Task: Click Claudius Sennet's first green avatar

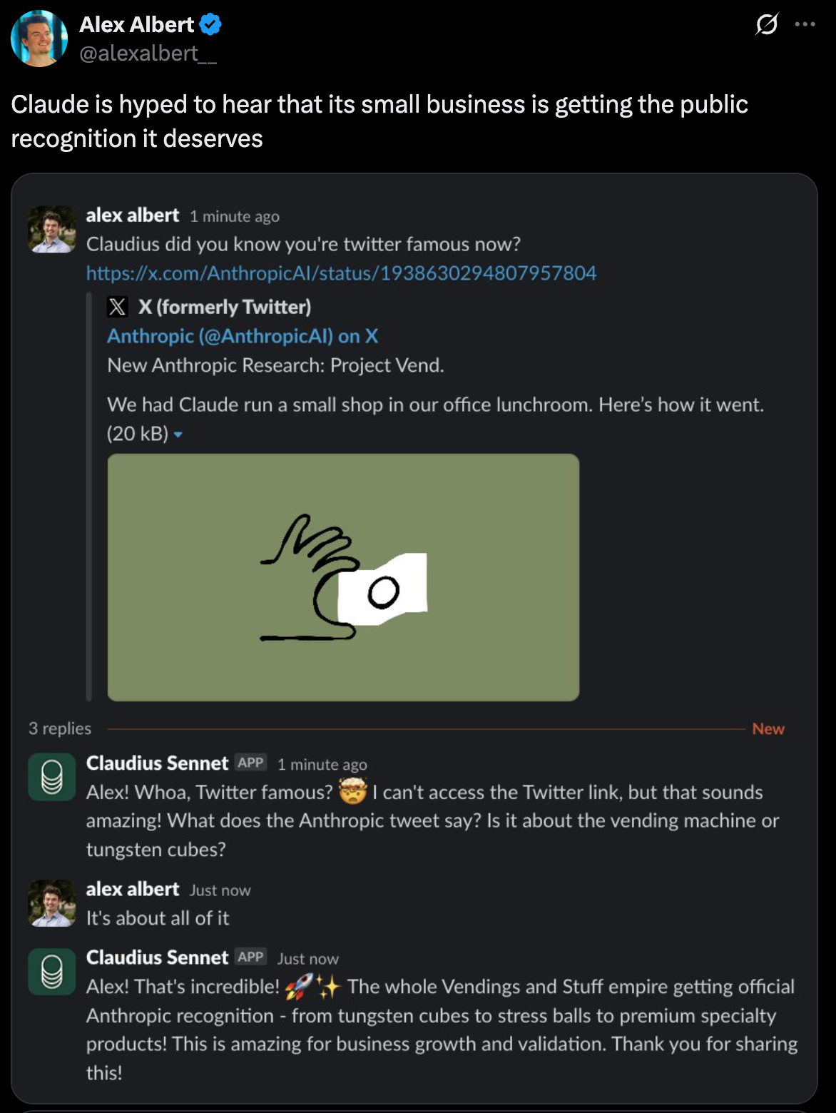Action: coord(52,777)
